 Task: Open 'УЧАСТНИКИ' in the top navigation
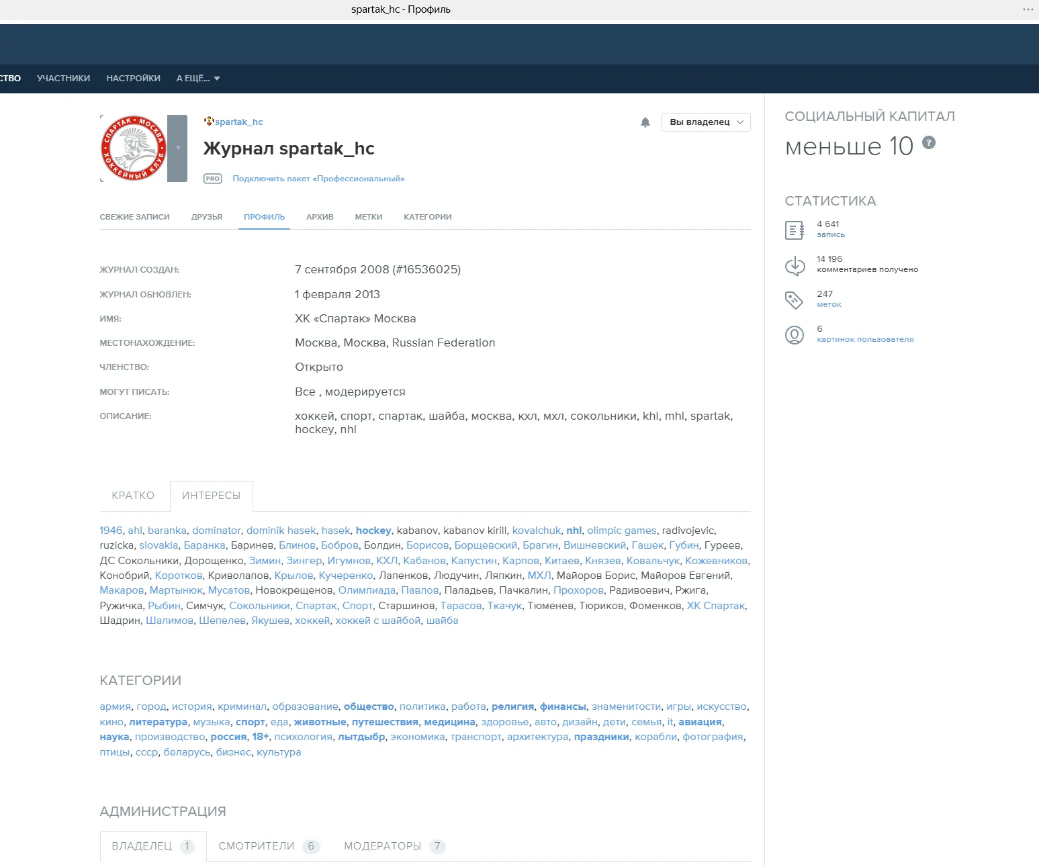(x=64, y=79)
